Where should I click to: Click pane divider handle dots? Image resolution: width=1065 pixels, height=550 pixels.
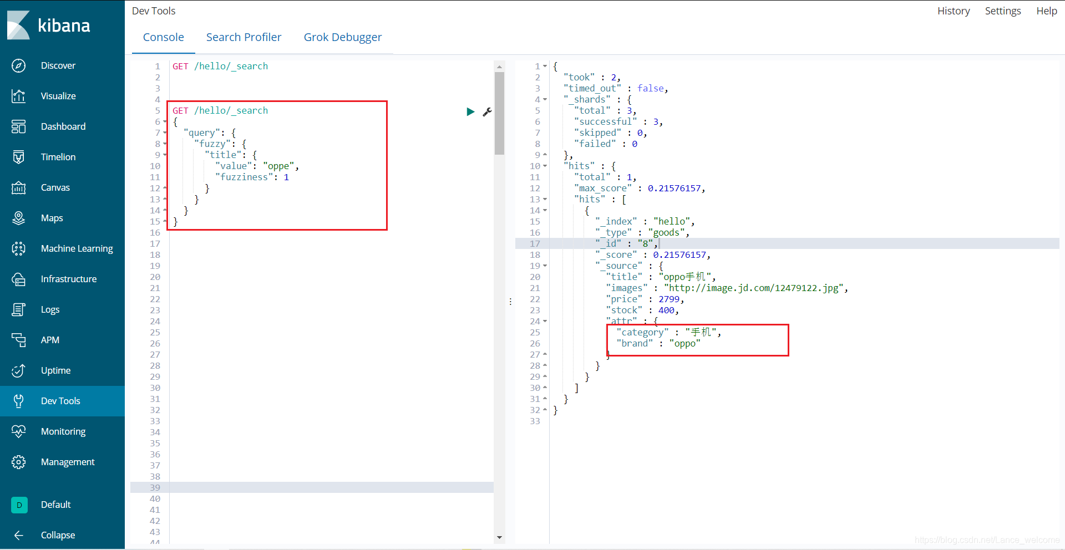pyautogui.click(x=510, y=302)
